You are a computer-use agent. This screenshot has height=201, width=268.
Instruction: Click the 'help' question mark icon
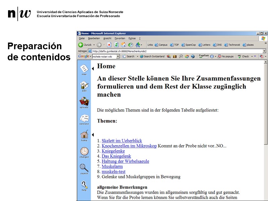[x=84, y=185]
